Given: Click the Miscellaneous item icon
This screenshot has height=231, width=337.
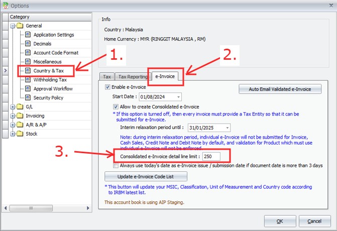Looking at the screenshot, I should click(x=28, y=62).
